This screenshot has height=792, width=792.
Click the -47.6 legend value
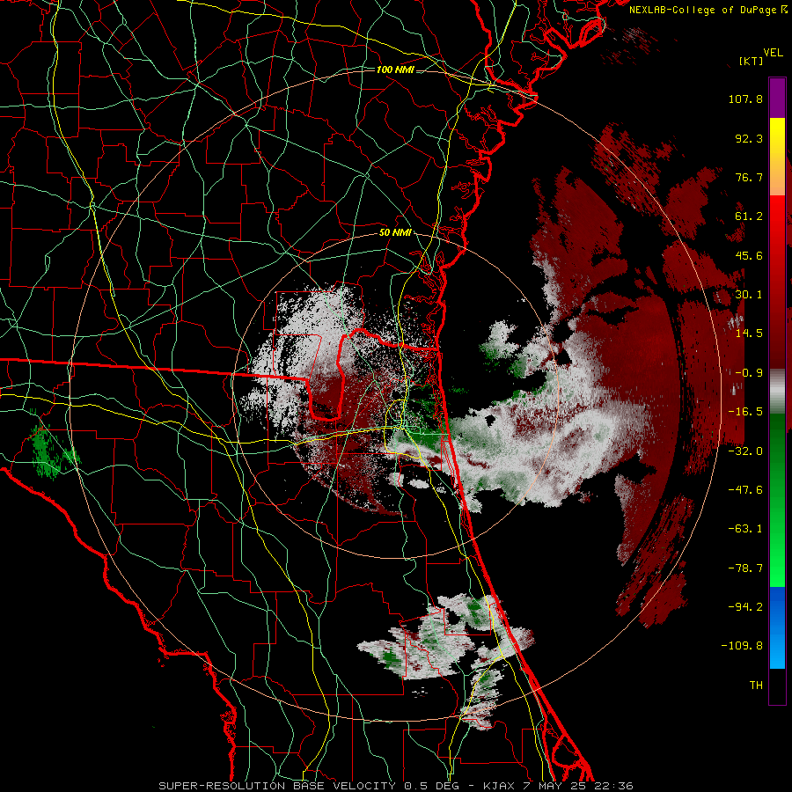click(x=745, y=490)
